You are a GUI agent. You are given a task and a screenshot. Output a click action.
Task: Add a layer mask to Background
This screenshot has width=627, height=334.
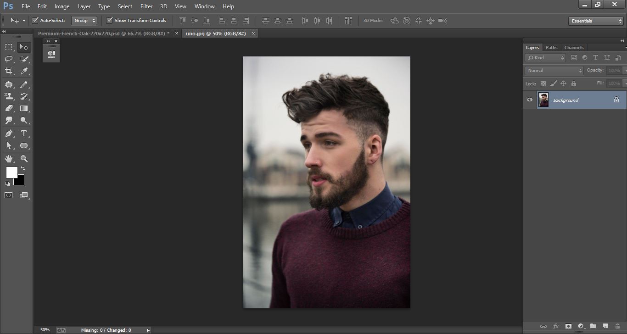click(568, 326)
